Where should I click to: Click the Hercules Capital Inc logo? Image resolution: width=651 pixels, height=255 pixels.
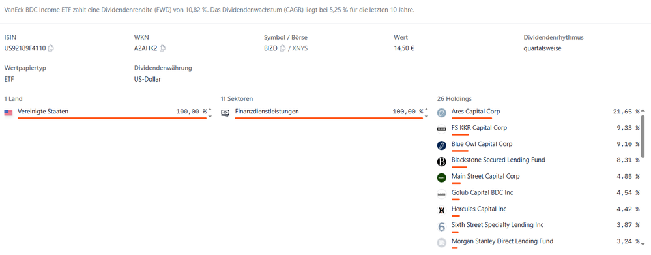click(442, 211)
